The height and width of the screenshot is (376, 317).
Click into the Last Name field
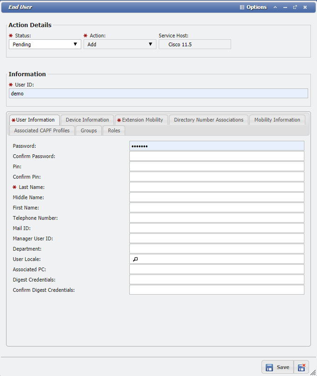tap(217, 187)
